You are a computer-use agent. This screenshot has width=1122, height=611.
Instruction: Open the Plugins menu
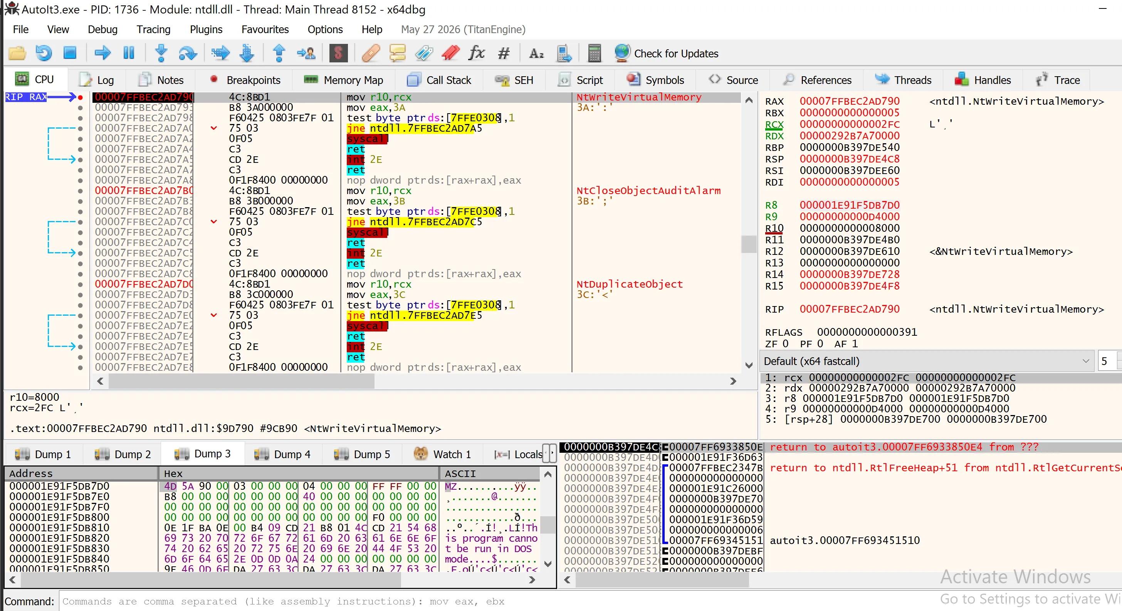pos(206,29)
